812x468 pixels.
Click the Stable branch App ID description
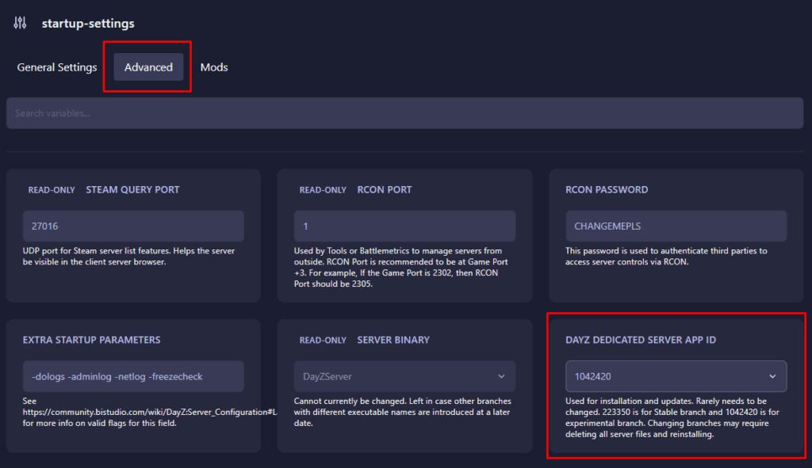[x=672, y=418]
